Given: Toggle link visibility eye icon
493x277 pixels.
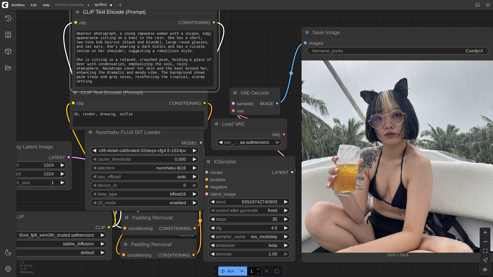Looking at the screenshot, I should pos(485,269).
